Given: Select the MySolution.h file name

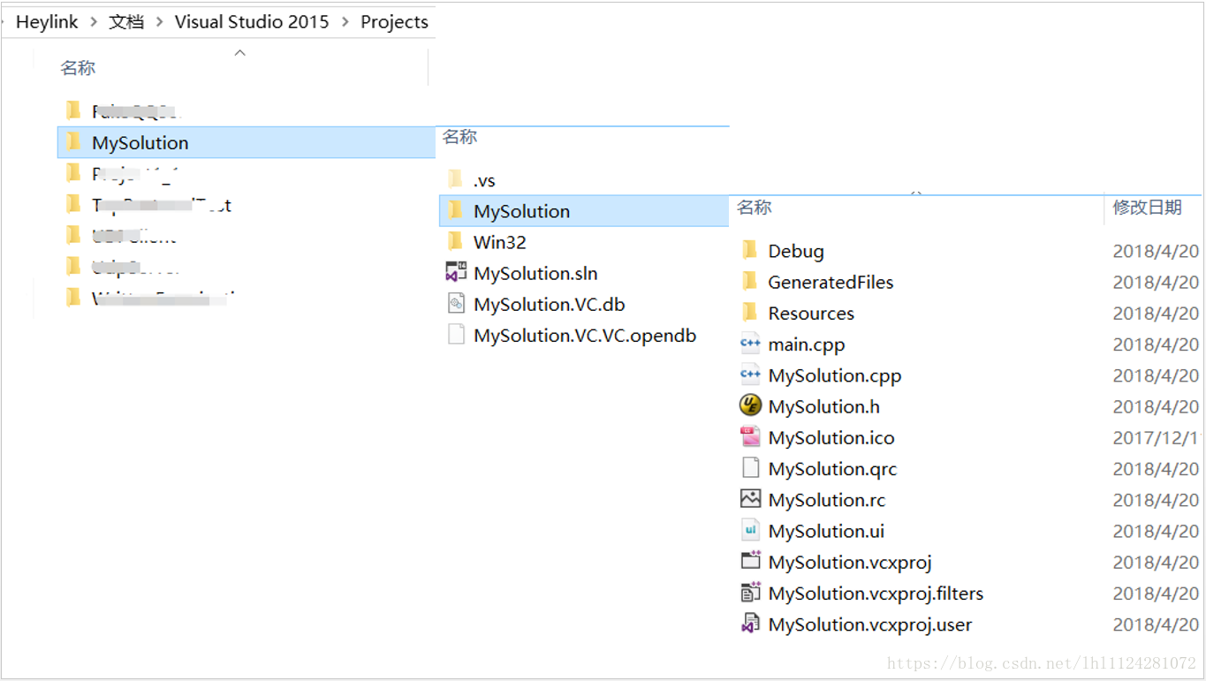Looking at the screenshot, I should tap(824, 406).
